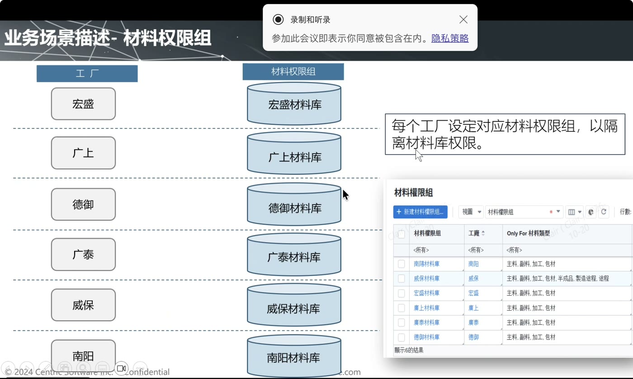This screenshot has height=379, width=633.
Task: Open more slideshow options (three dots)
Action: coord(141,368)
